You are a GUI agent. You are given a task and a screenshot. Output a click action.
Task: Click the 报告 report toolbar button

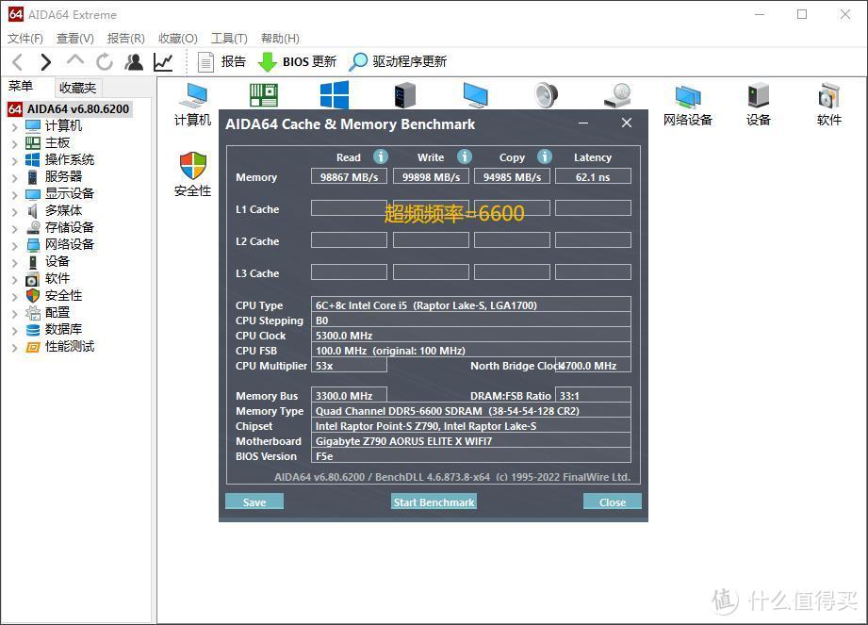(221, 62)
